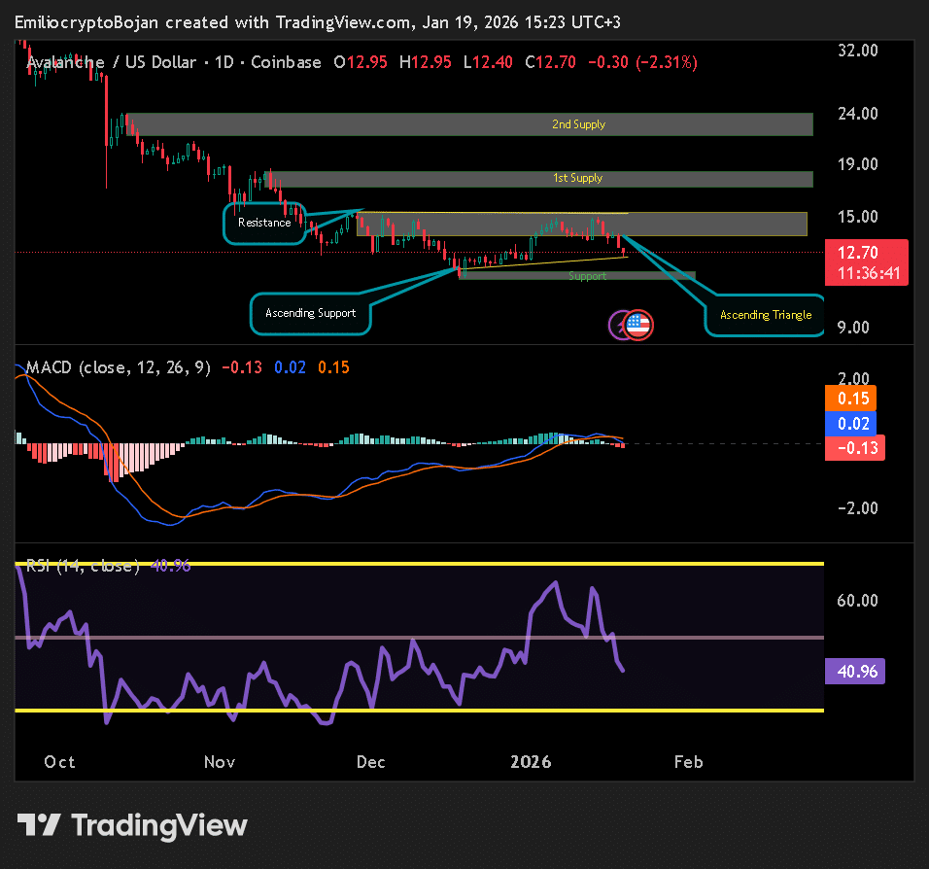This screenshot has height=869, width=929.
Task: Click the TradingView logo at bottom
Action: coord(132,825)
